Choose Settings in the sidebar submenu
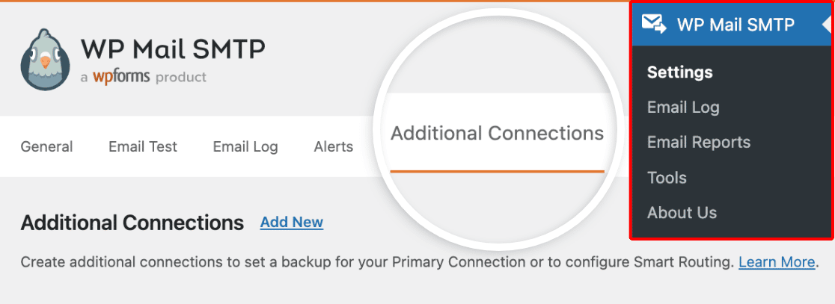 [679, 72]
